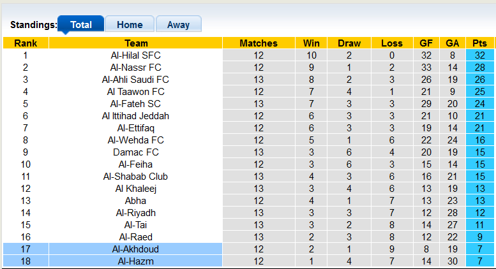Image resolution: width=496 pixels, height=269 pixels.
Task: Select the Total standings tab
Action: [81, 25]
